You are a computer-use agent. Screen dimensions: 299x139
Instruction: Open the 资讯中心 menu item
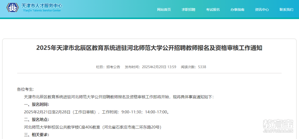(262, 10)
